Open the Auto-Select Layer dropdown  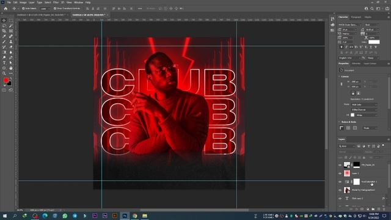pos(45,9)
